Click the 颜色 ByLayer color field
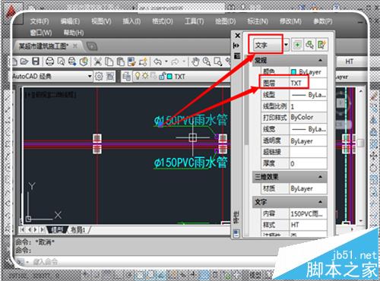 308,72
